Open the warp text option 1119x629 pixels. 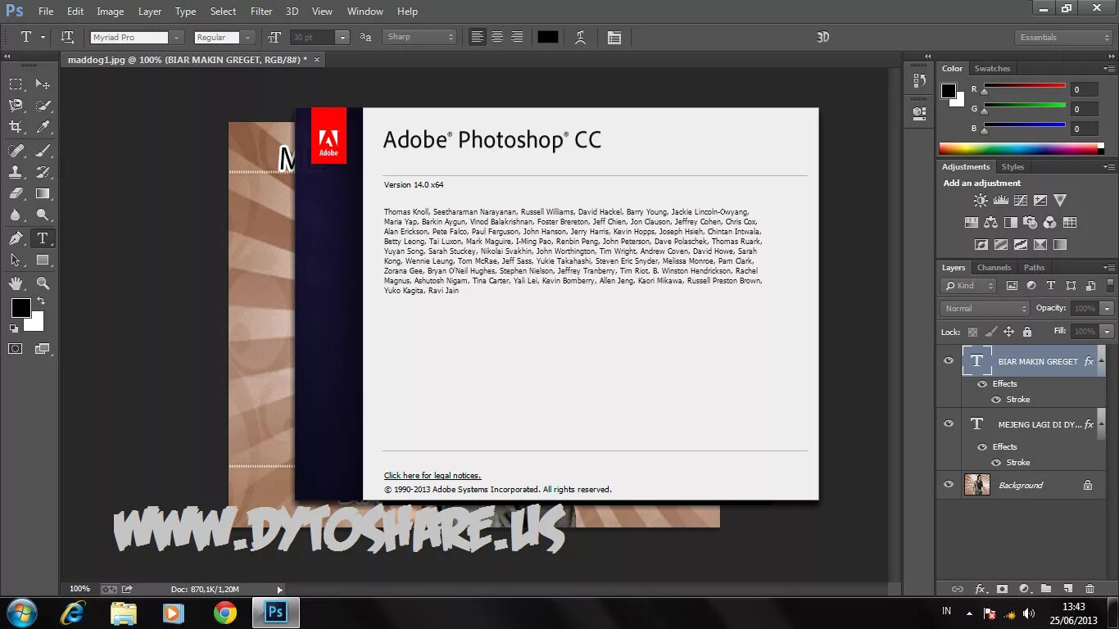coord(580,37)
